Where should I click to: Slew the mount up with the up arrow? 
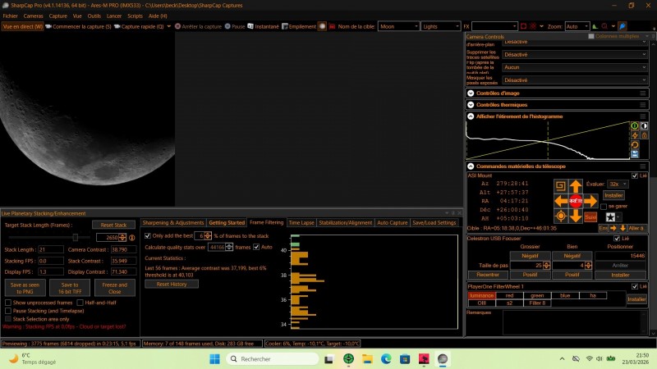click(576, 186)
